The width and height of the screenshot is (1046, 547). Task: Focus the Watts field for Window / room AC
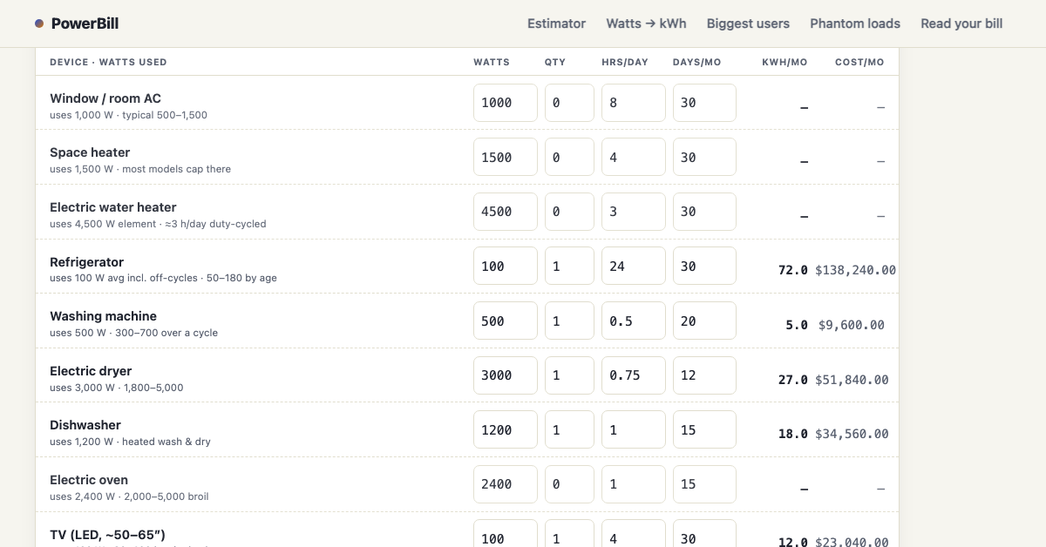coord(506,103)
